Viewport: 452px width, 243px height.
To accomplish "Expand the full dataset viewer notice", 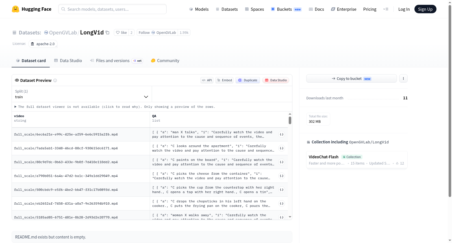I will pyautogui.click(x=115, y=107).
